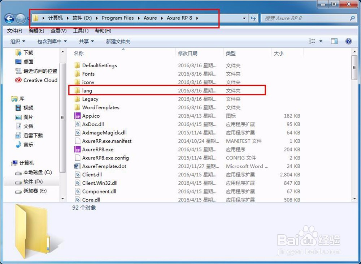Toggle the preview pane icon
The image size is (361, 264).
pos(334,41)
